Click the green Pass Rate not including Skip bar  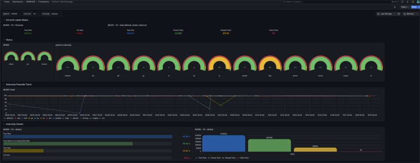click(x=68, y=144)
